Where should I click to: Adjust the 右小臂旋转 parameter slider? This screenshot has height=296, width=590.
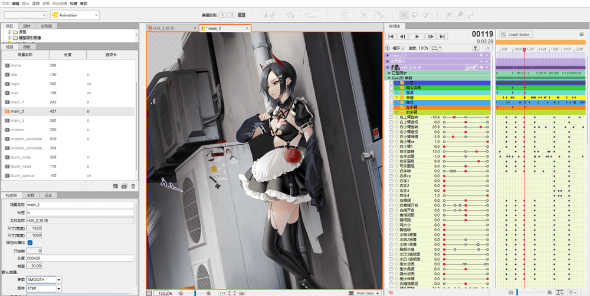pos(466,127)
